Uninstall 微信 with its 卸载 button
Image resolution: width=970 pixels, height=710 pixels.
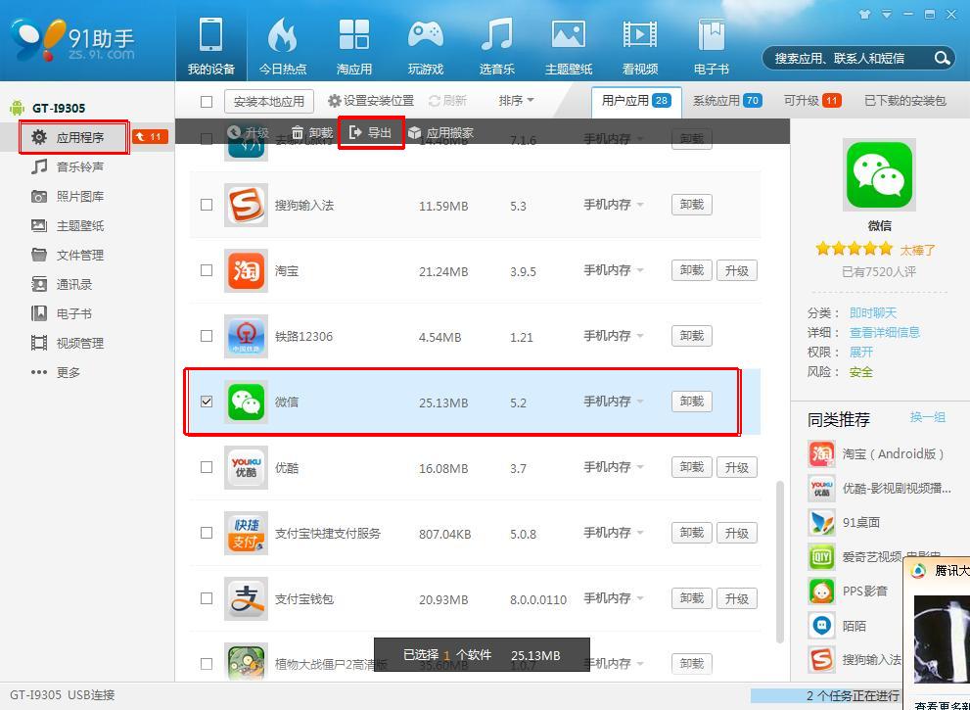(x=692, y=402)
